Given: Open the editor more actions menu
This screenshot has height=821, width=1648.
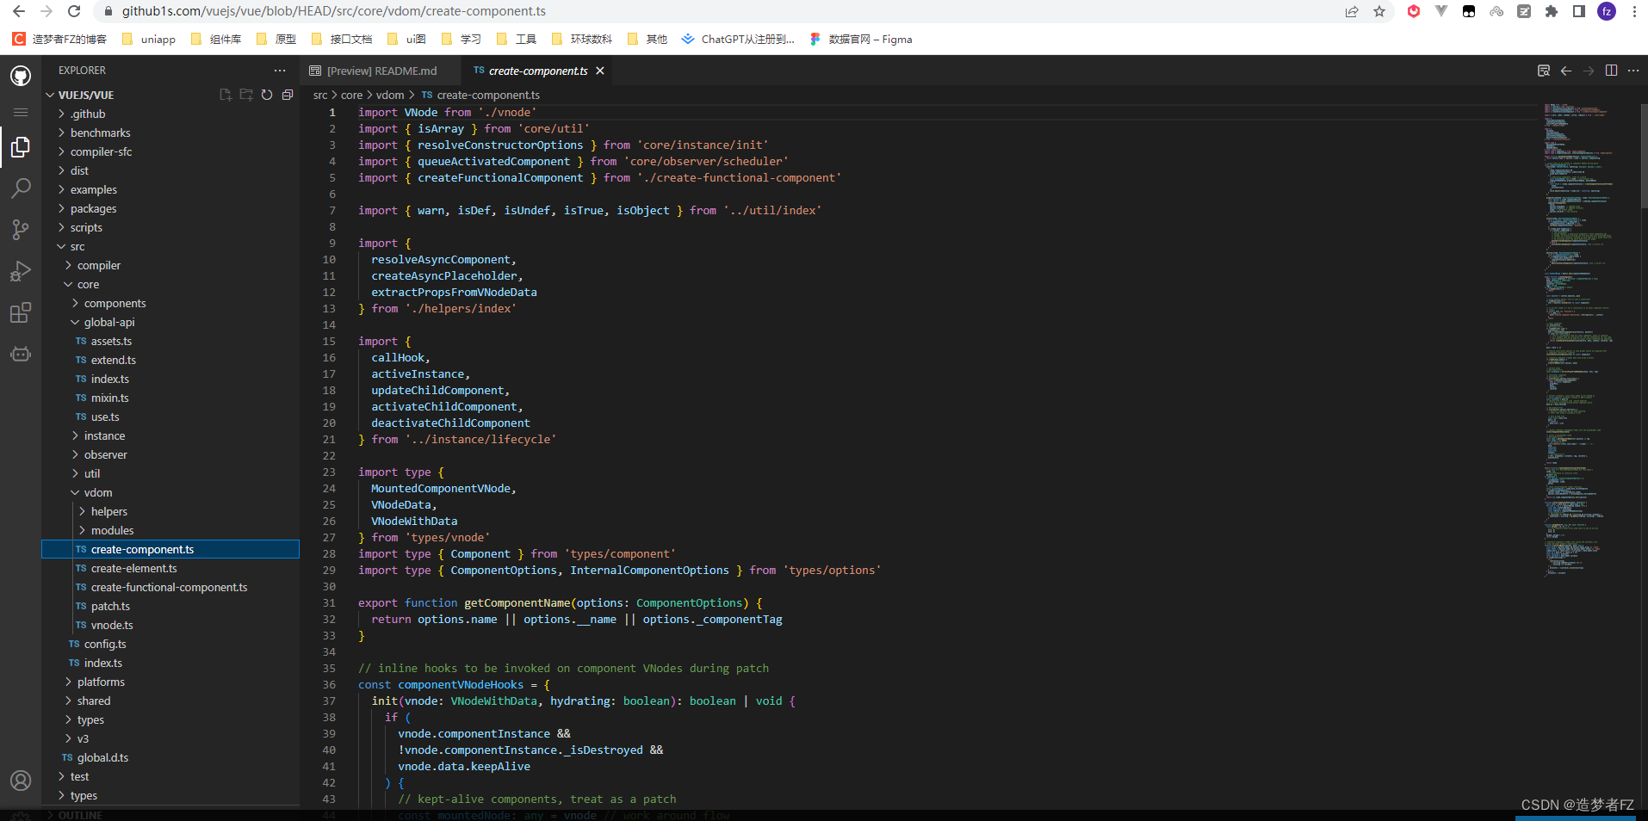Looking at the screenshot, I should click(1633, 71).
